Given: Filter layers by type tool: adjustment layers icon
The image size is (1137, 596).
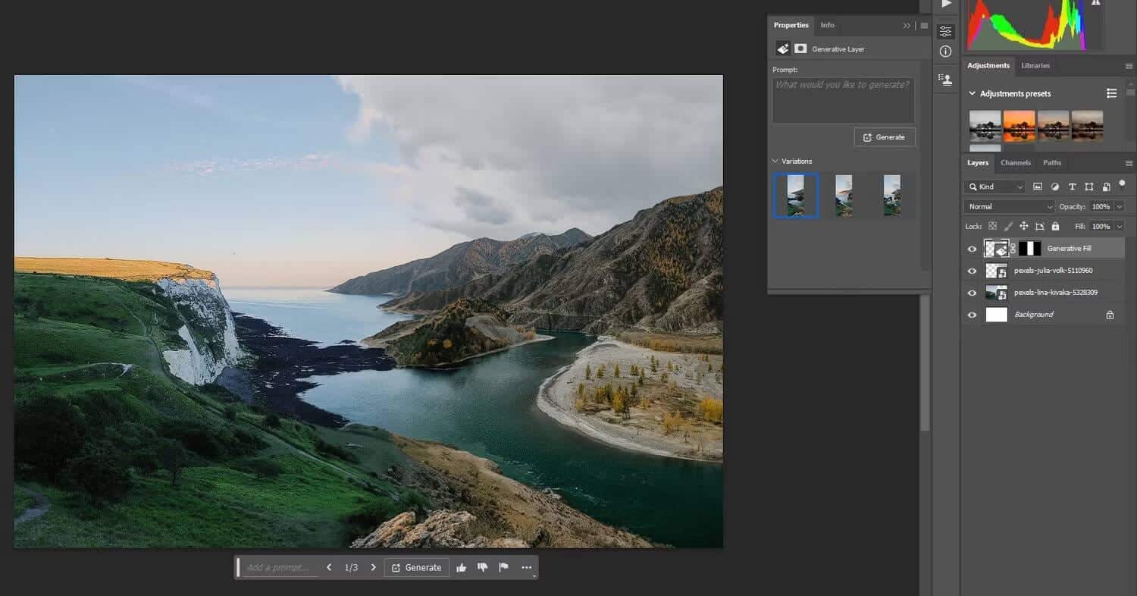Looking at the screenshot, I should click(1055, 186).
